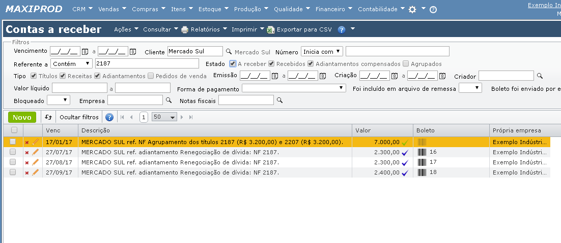Screen dimensions: 561x243
Task: Open the CRM menu
Action: 82,9
